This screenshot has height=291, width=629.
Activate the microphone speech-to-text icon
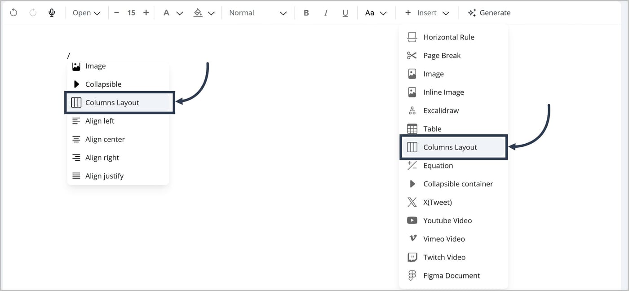52,13
